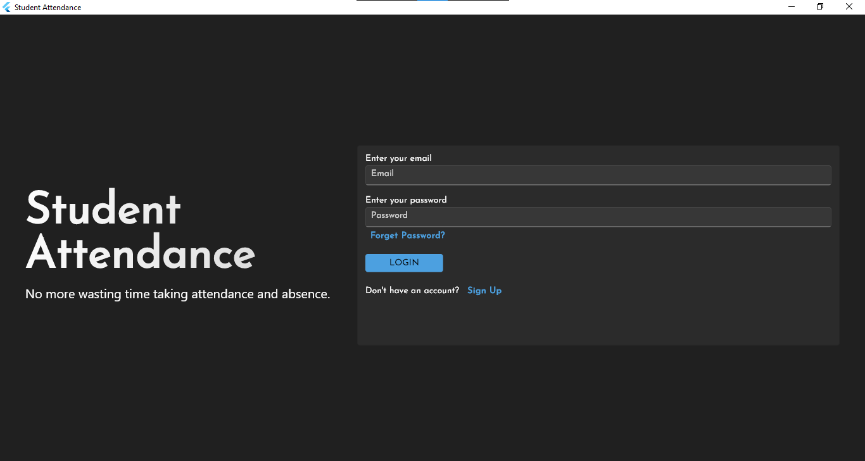
Task: Click the Student Attendance heading text
Action: click(x=139, y=231)
